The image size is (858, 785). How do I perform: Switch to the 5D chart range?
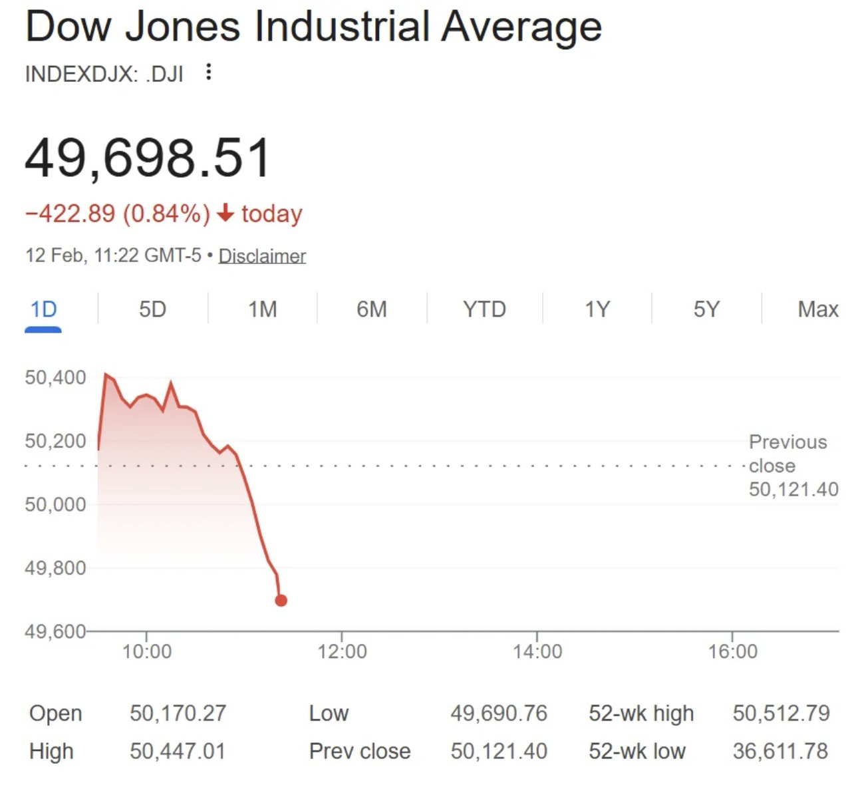(152, 309)
